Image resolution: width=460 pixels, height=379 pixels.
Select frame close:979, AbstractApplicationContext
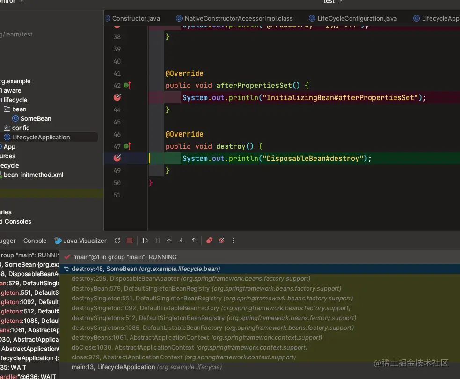[260, 357]
